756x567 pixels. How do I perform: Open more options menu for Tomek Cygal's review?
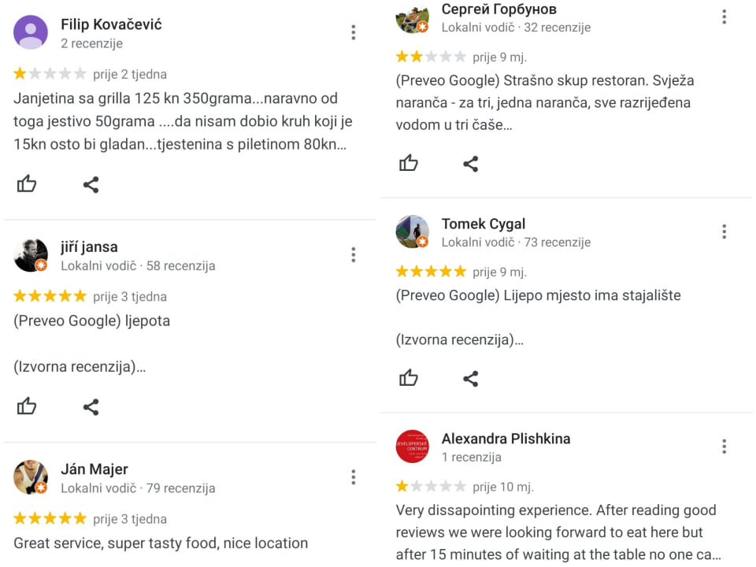click(x=724, y=232)
